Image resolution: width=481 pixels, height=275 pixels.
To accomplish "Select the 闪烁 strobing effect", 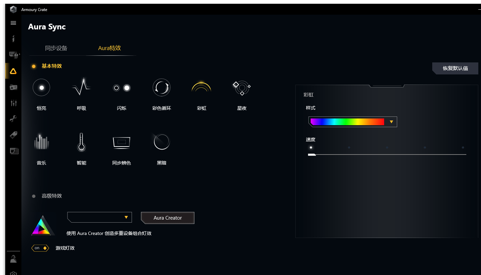I will (122, 88).
